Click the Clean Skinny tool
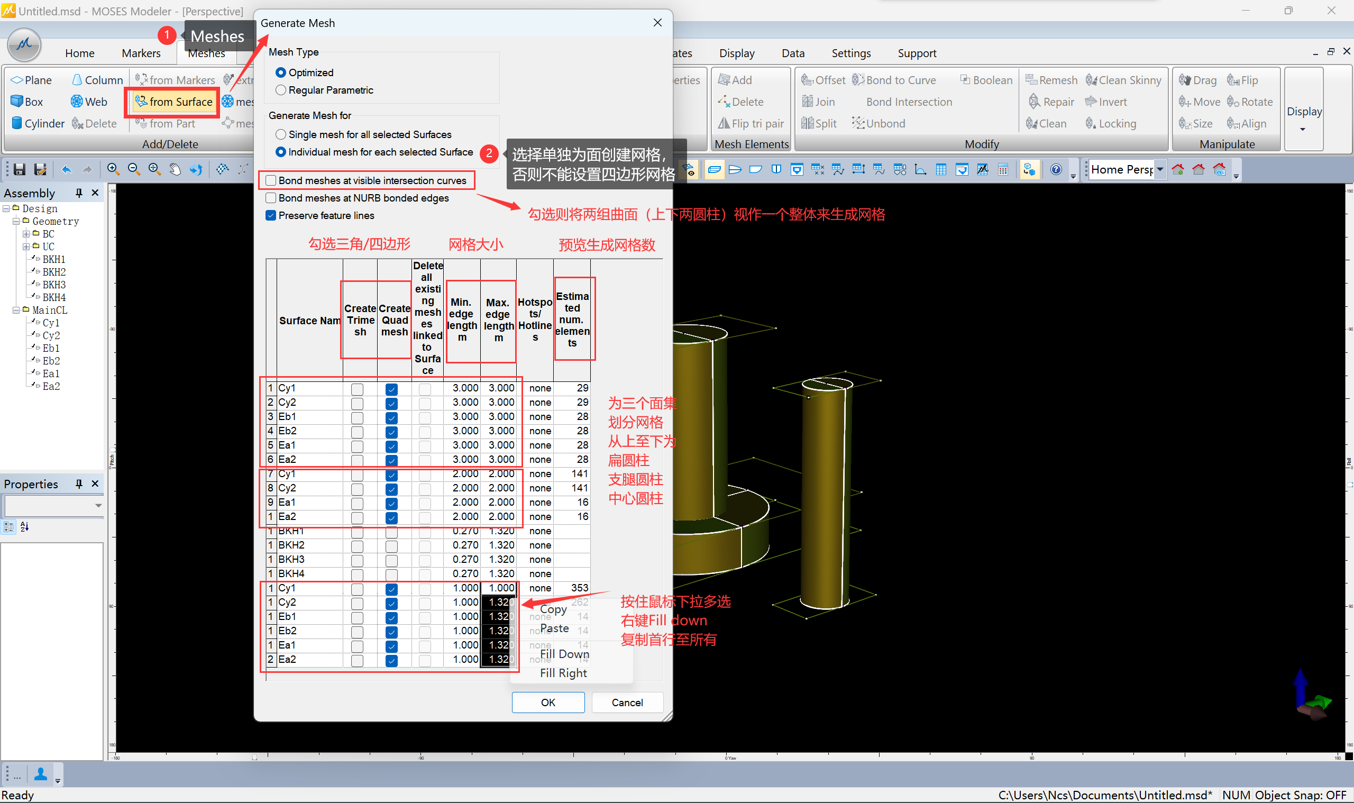 (x=1123, y=80)
